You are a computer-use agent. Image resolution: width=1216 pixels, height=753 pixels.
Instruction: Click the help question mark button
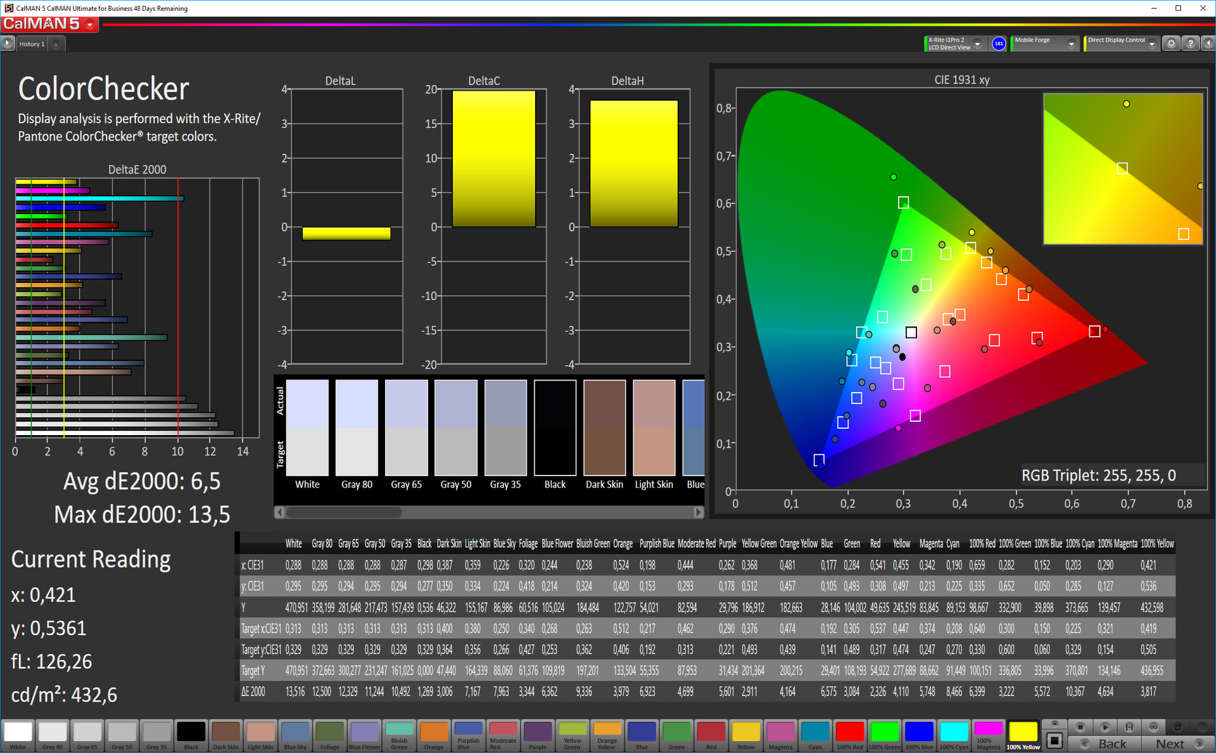coord(1190,44)
